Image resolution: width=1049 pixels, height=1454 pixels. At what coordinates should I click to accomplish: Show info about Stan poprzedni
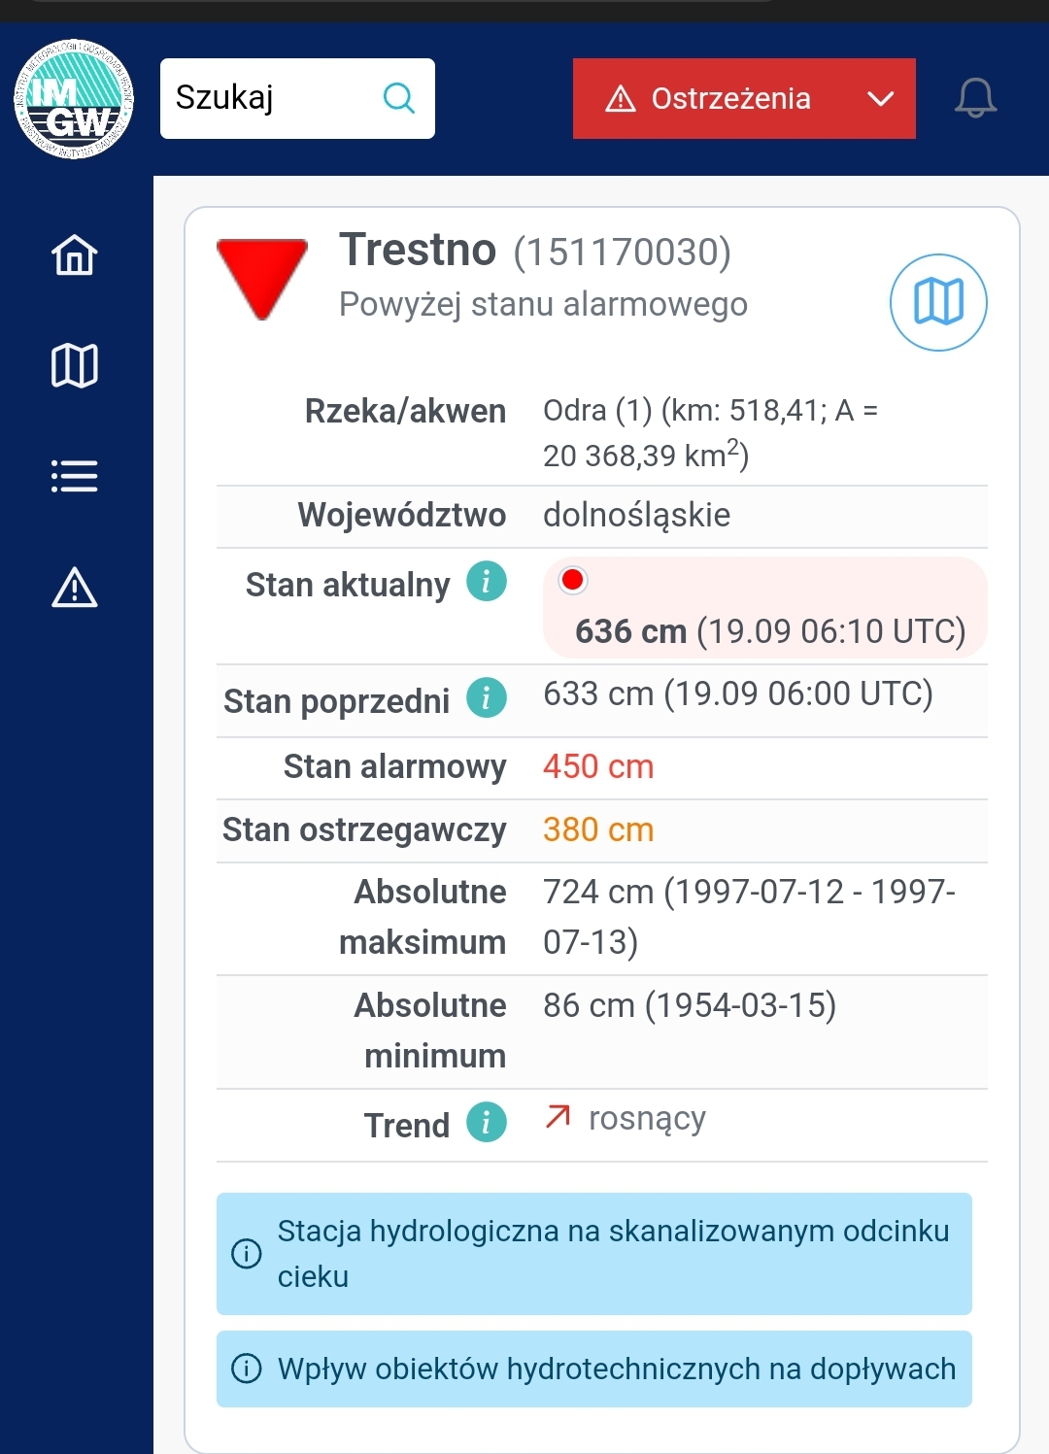[487, 697]
